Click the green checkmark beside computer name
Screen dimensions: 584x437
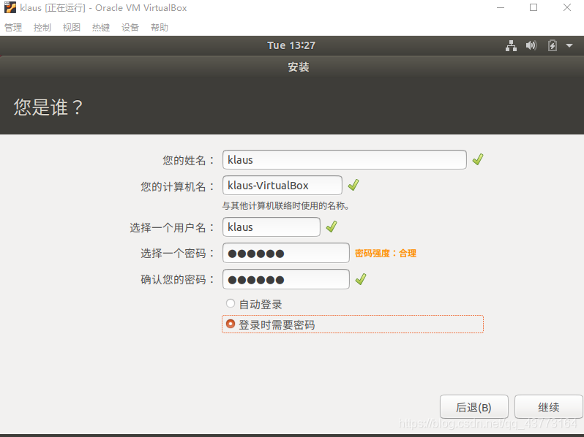(x=353, y=185)
